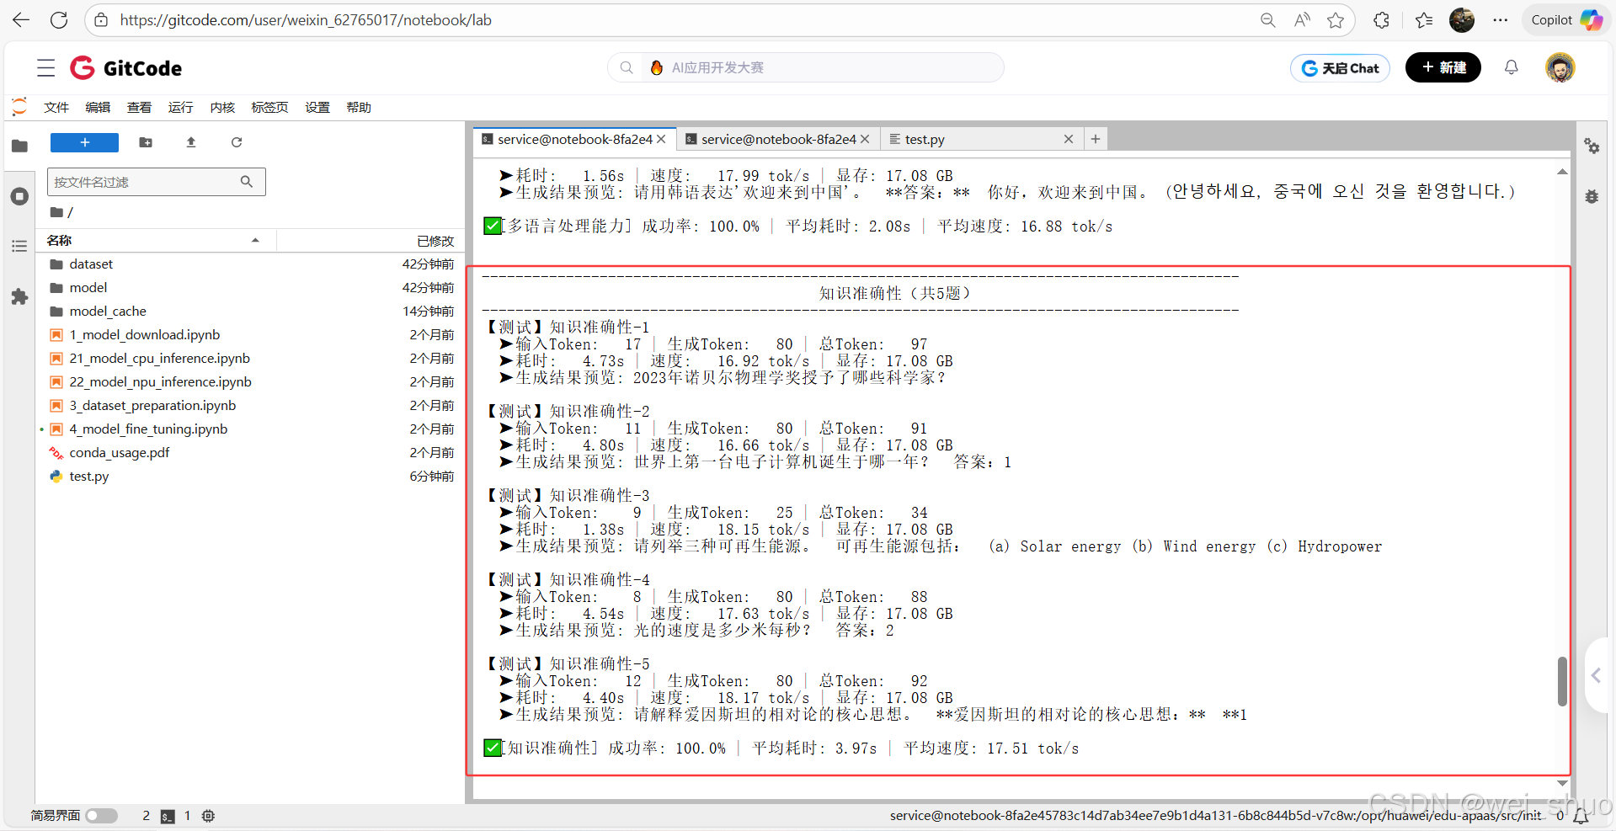Image resolution: width=1616 pixels, height=831 pixels.
Task: Open the 标签页 menu
Action: pyautogui.click(x=269, y=107)
